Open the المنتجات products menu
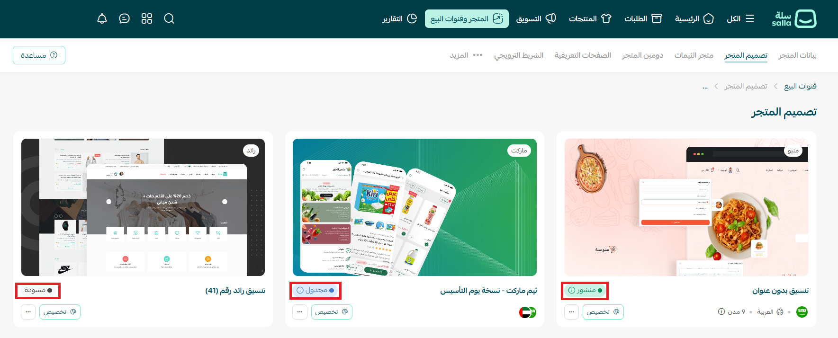The height and width of the screenshot is (338, 838). click(x=590, y=18)
